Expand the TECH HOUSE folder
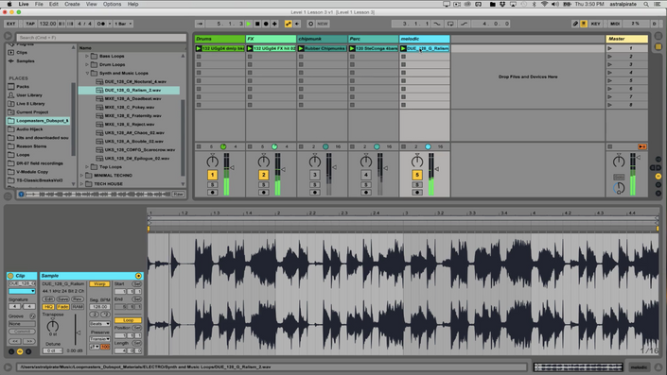The image size is (667, 375). coord(81,184)
